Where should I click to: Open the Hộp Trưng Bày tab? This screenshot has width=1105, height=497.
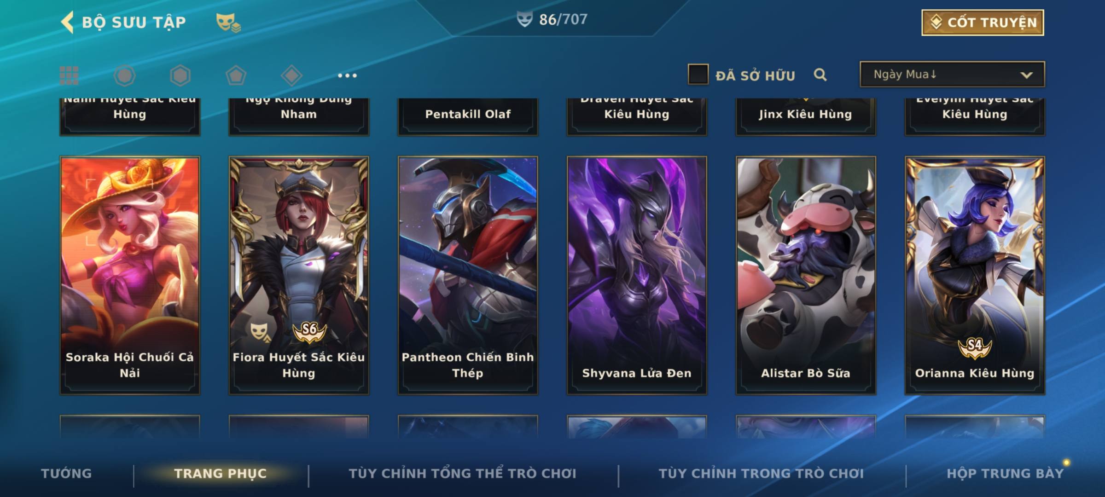[x=1005, y=473]
